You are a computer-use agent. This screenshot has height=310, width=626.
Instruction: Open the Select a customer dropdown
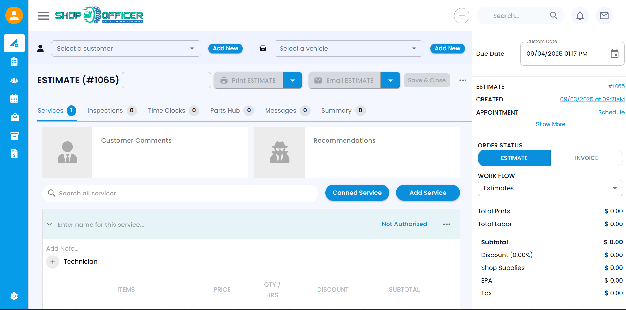[x=126, y=49]
